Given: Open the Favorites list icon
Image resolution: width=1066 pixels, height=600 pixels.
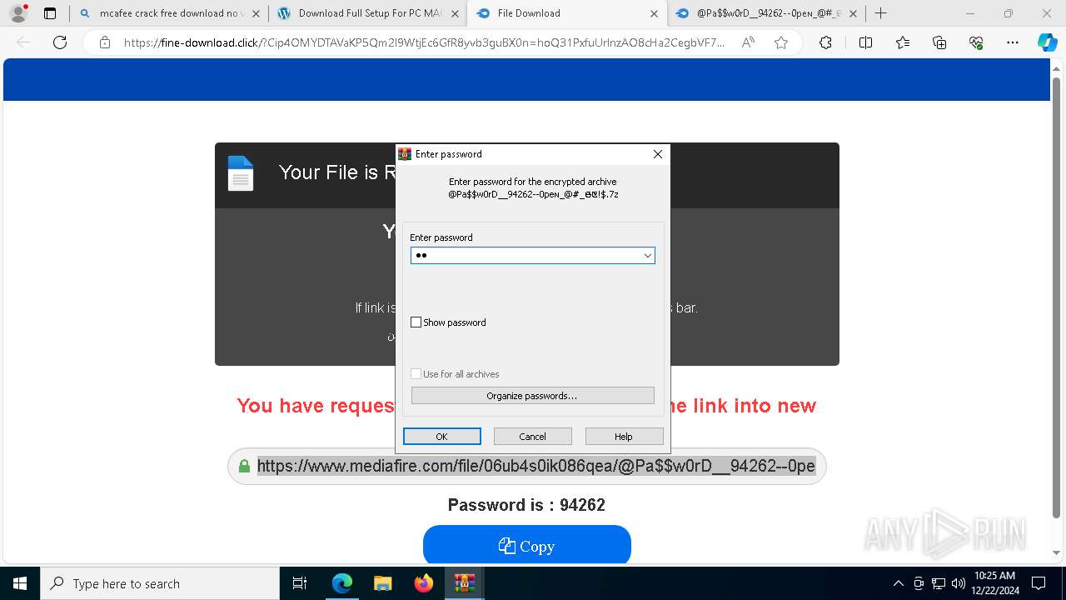Looking at the screenshot, I should [x=903, y=42].
